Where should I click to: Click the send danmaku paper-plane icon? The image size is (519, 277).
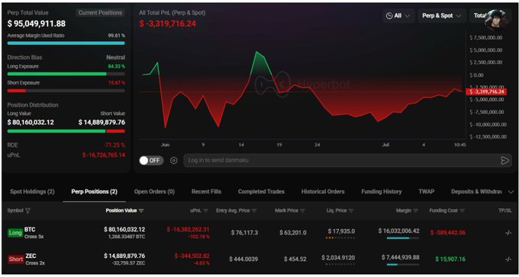pos(504,161)
